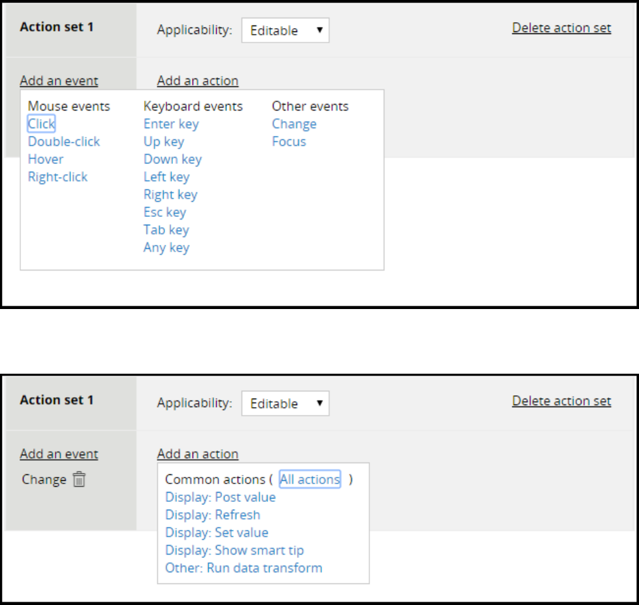Pick the Hover mouse event

(46, 159)
